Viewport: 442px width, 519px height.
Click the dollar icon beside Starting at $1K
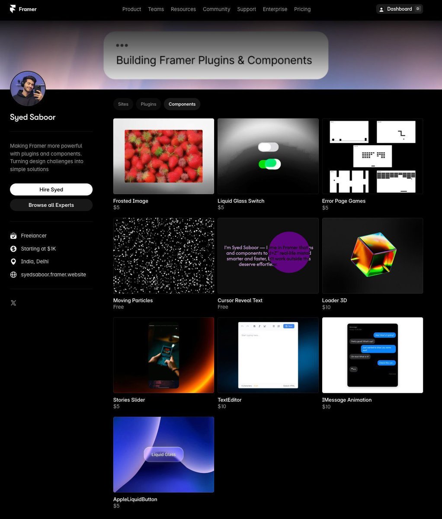13,249
